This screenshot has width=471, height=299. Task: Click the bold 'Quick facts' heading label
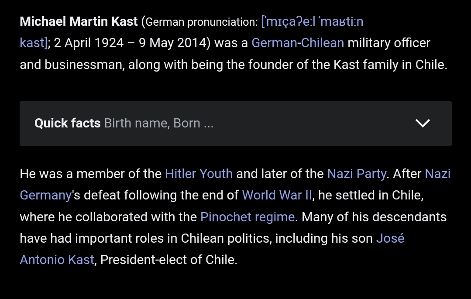67,123
